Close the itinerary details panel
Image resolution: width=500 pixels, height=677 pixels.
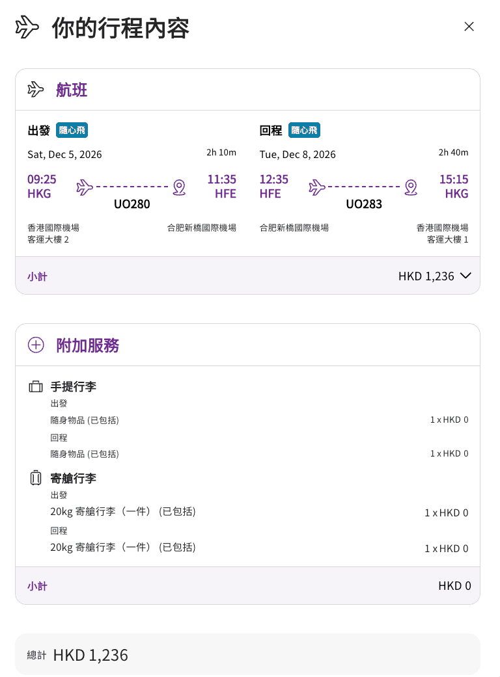(469, 27)
